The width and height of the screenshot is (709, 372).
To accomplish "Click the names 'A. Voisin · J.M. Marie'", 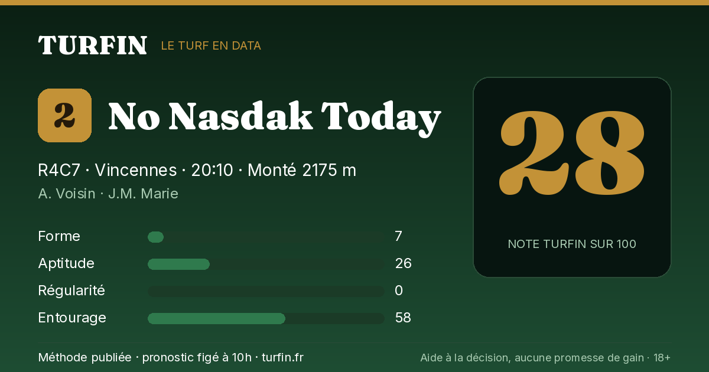I will [108, 194].
